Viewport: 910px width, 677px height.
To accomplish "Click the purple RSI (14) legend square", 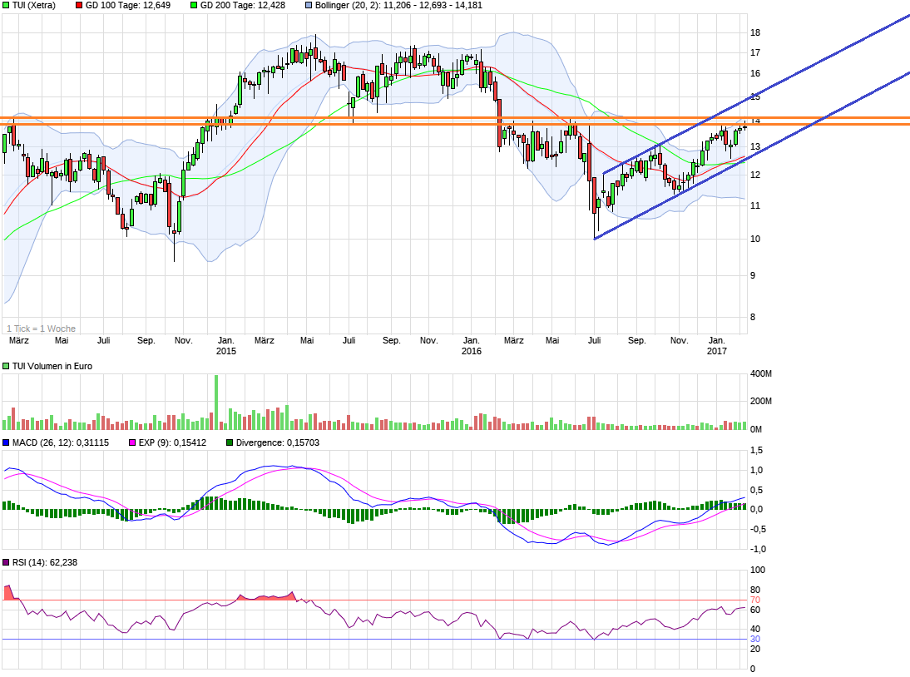I will pos(6,562).
